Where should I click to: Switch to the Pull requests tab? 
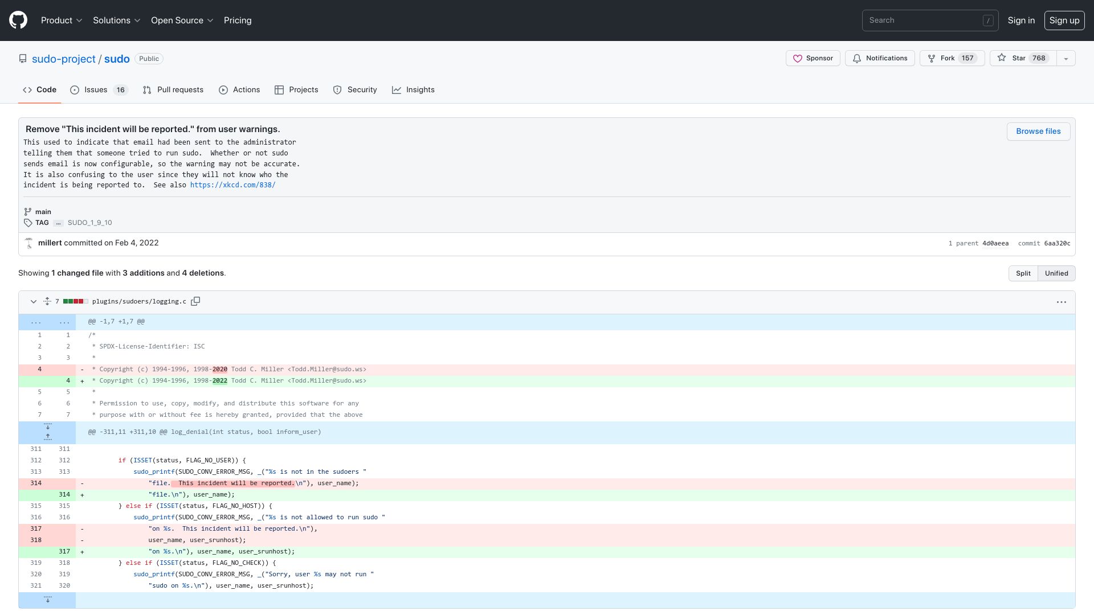[x=173, y=90]
